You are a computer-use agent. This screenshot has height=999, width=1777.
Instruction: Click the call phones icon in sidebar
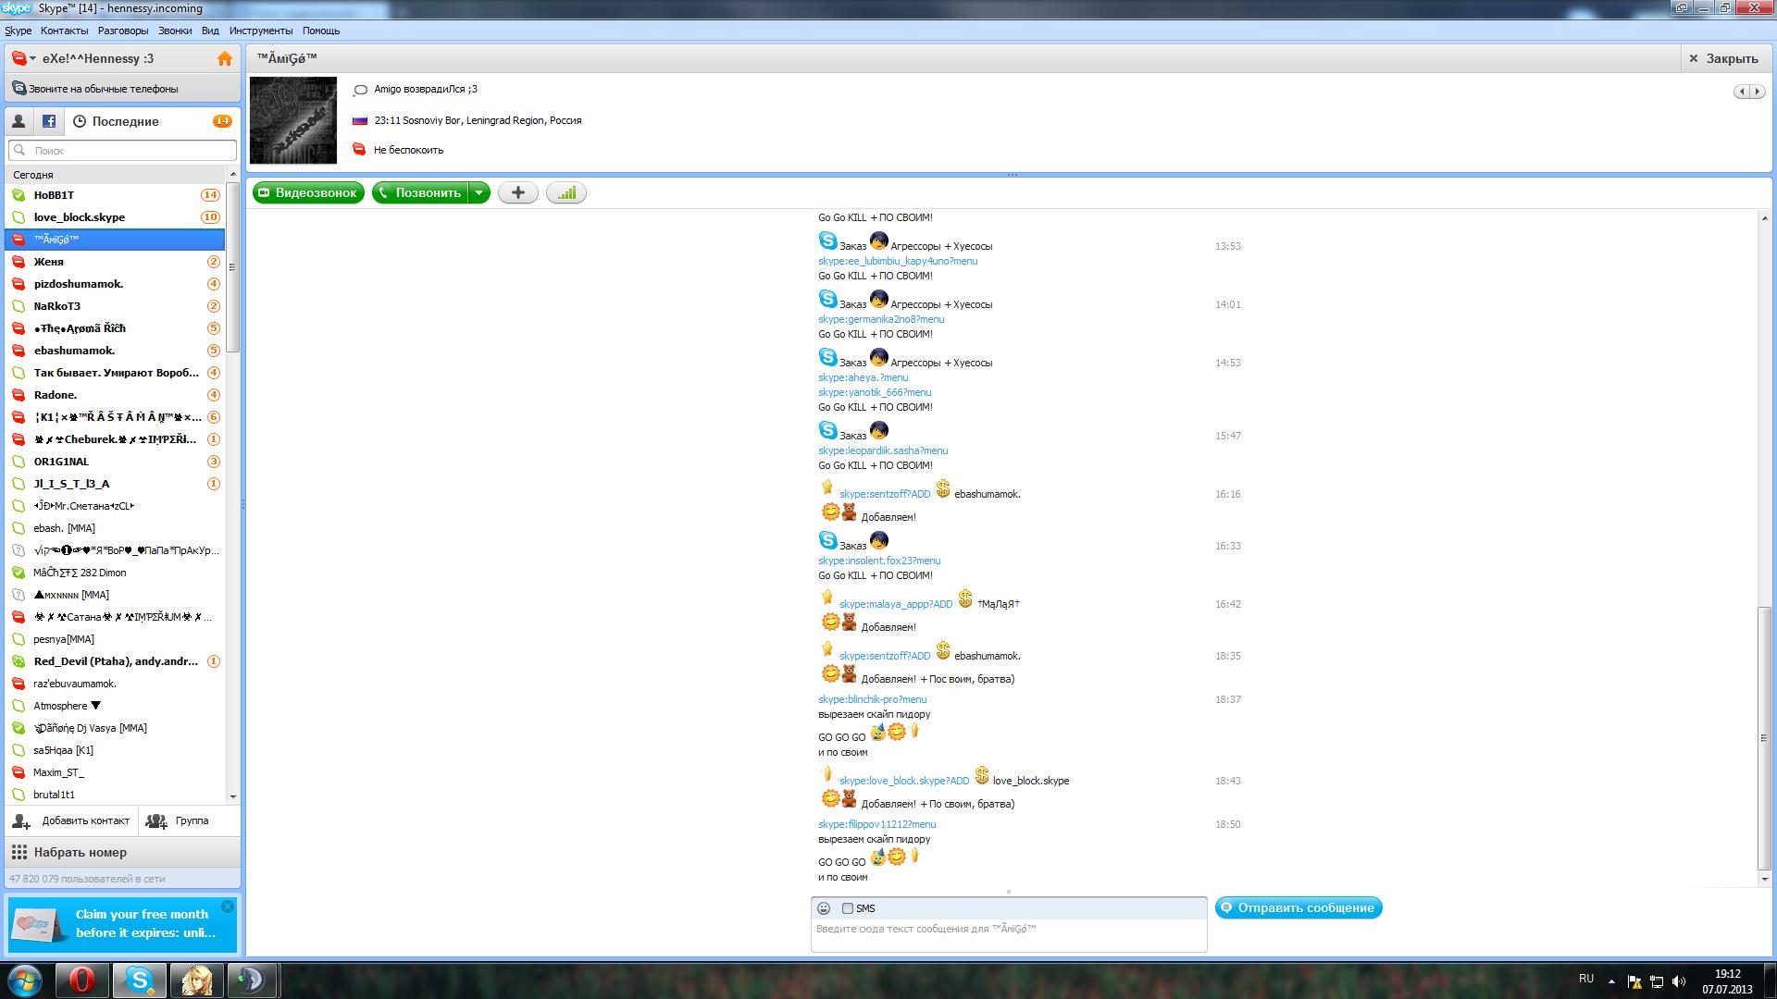pyautogui.click(x=19, y=89)
